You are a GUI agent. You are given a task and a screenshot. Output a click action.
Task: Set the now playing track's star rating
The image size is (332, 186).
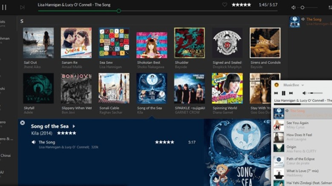(241, 5)
